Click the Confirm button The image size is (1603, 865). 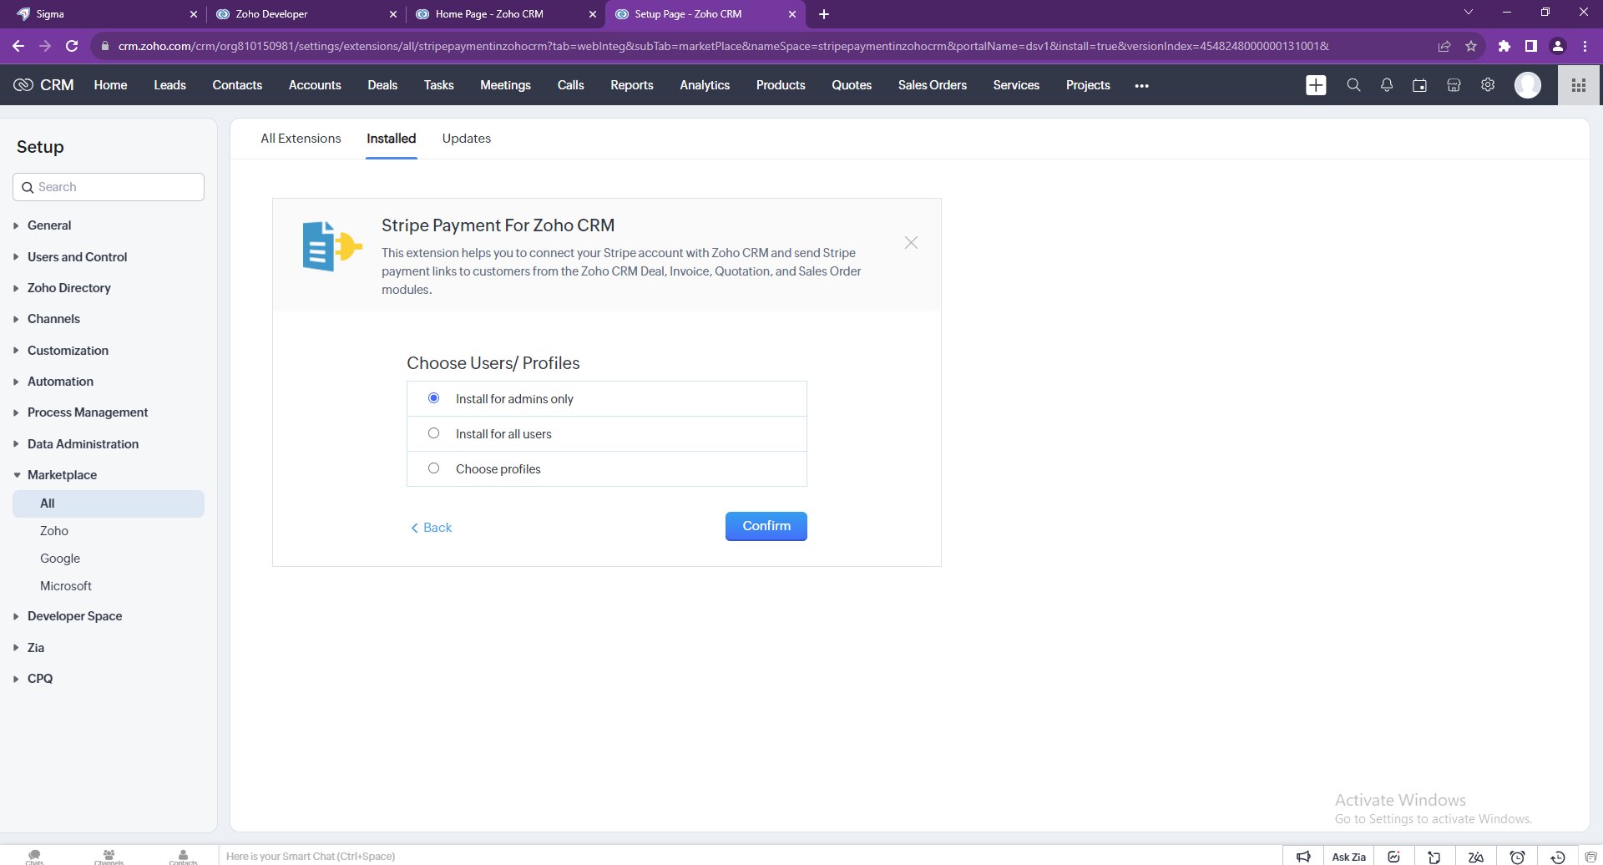coord(766,526)
